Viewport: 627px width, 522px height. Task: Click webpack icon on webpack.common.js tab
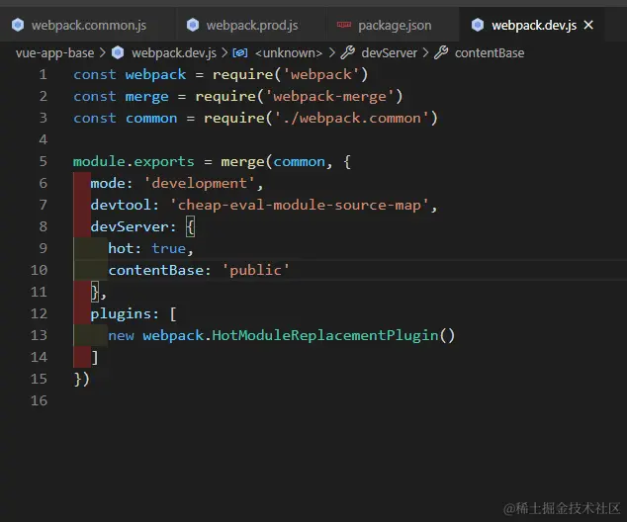pyautogui.click(x=18, y=25)
